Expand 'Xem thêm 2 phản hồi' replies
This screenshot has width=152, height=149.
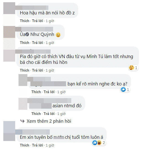pos(49,121)
